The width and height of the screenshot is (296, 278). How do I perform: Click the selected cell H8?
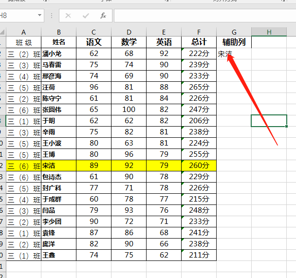[269, 121]
